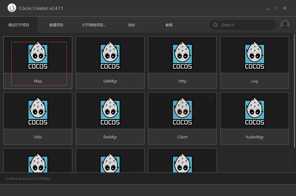Screen dimensions: 296x196
Task: Click the Http project name label
Action: (182, 81)
